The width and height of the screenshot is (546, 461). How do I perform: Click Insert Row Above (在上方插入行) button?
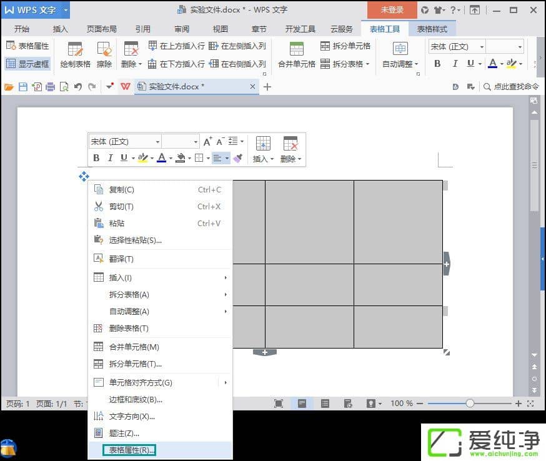[176, 46]
